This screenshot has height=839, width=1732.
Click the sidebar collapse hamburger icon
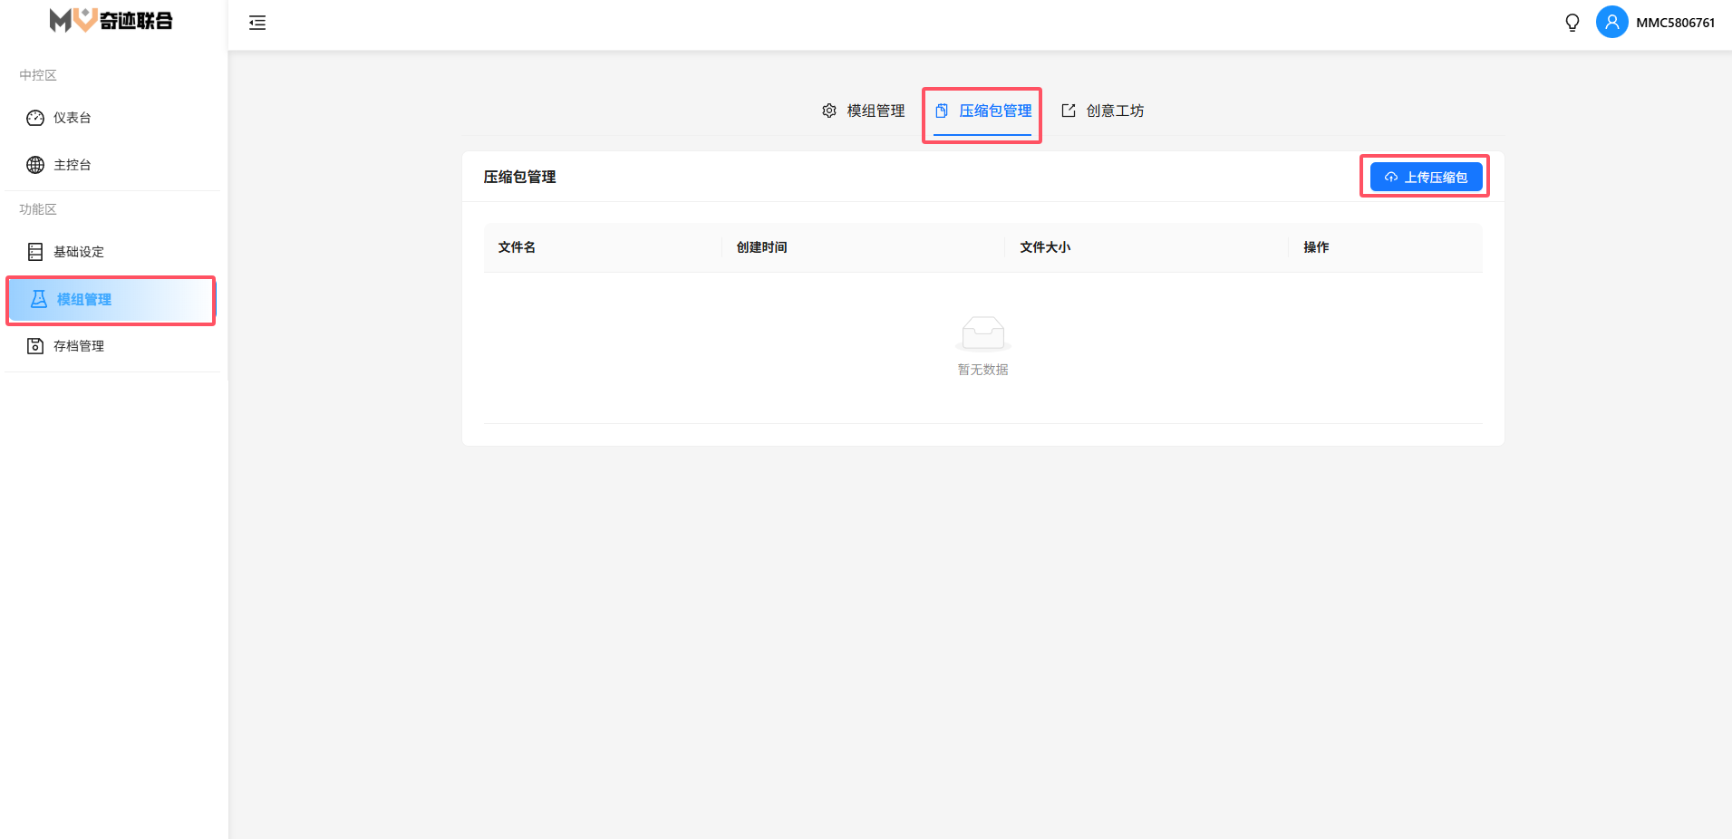tap(257, 23)
